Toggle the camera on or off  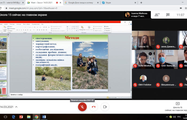click(x=105, y=107)
